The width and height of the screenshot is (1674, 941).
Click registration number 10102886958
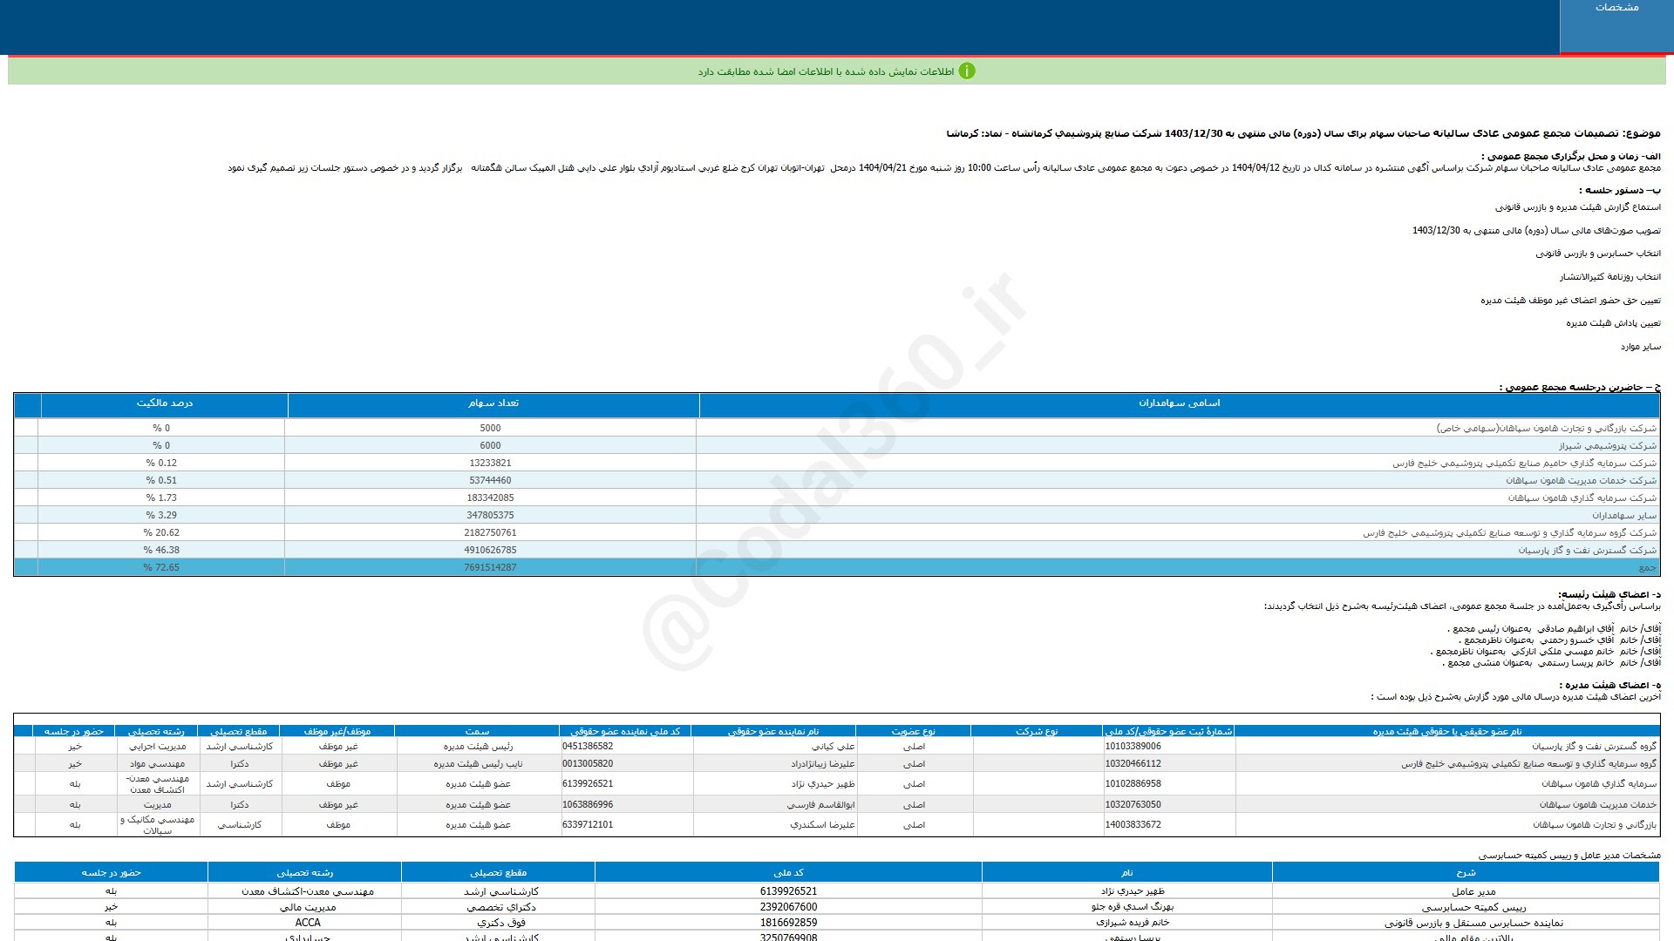1133,783
